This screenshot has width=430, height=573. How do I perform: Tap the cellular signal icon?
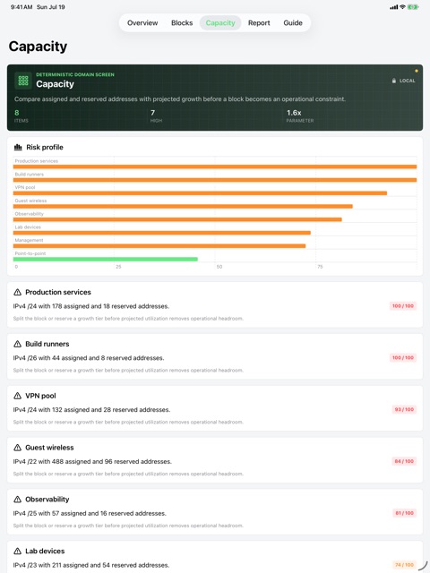pyautogui.click(x=394, y=7)
